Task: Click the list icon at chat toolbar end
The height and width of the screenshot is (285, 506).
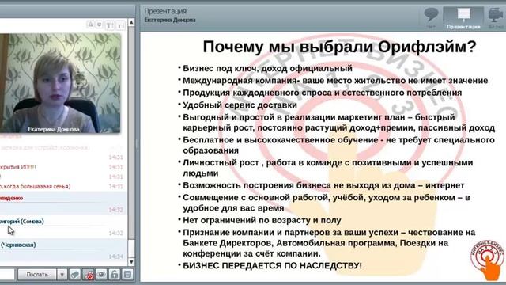Action: click(127, 275)
